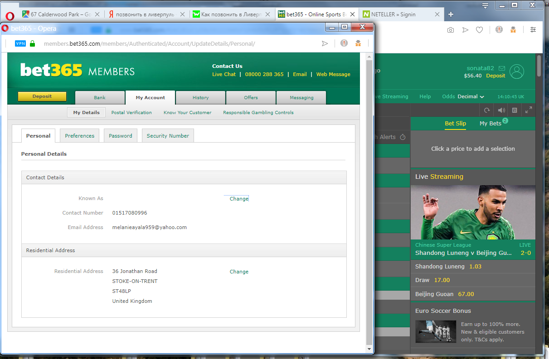Open the Bank tab
549x359 pixels.
100,98
